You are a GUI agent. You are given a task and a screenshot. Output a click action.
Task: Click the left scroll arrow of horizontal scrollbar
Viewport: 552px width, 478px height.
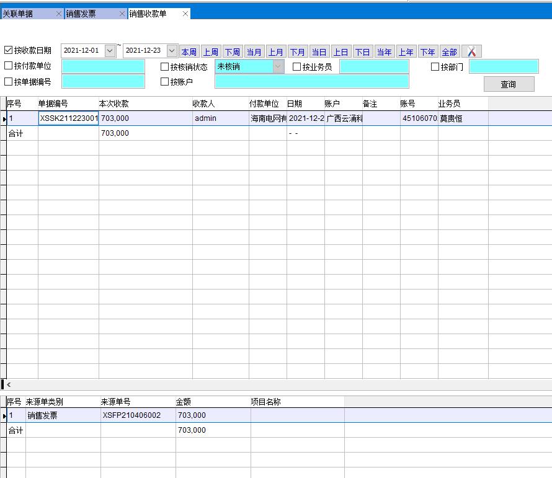click(x=9, y=385)
